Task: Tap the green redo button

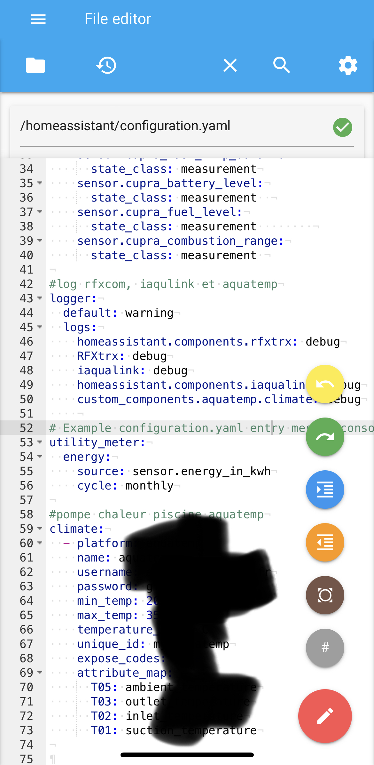Action: tap(325, 437)
